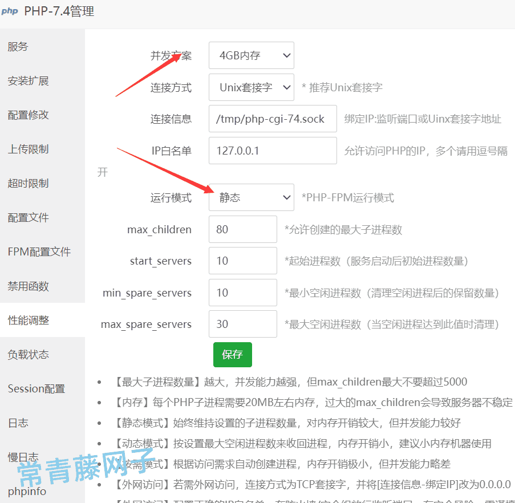Open the 上传限制 upload limit settings
Image resolution: width=515 pixels, height=503 pixels.
coord(28,149)
